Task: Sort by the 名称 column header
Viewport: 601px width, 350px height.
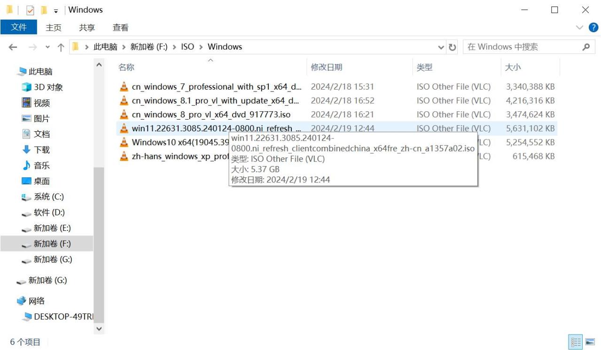Action: 126,67
